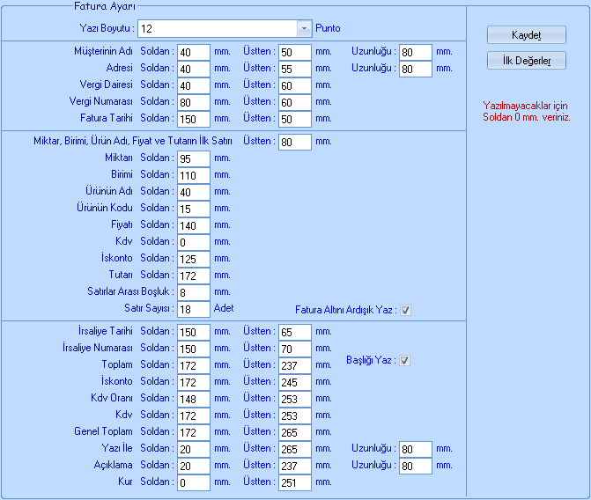The image size is (591, 500).
Task: Edit Açıklama Üstten field
Action: click(295, 466)
